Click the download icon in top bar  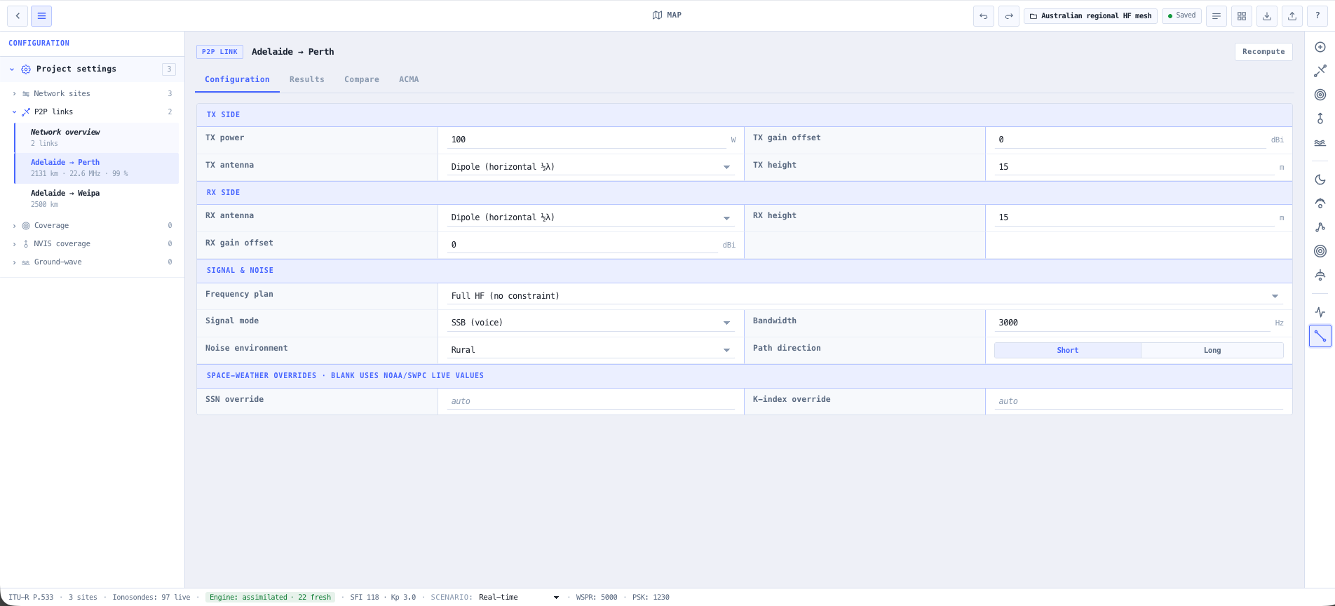1267,15
